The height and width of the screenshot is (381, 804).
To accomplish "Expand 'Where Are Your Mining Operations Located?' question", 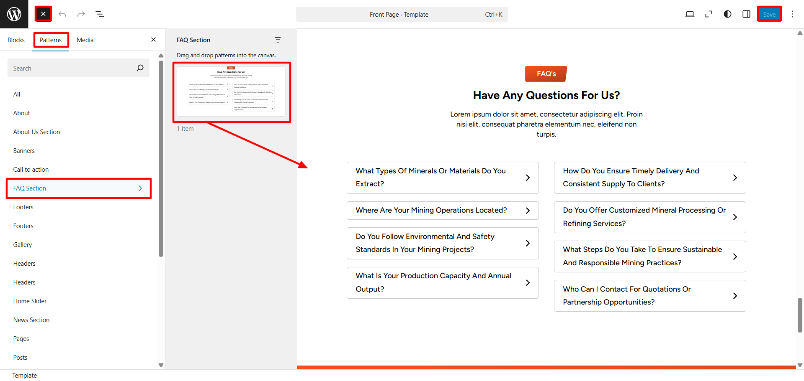I will [x=442, y=211].
